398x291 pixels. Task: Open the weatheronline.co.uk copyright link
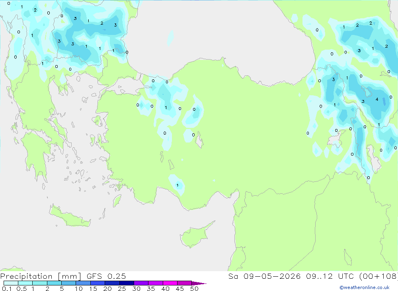pos(364,287)
